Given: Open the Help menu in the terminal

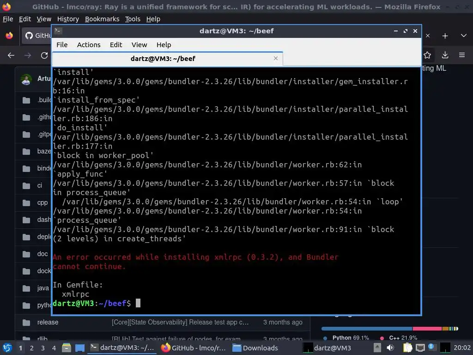Looking at the screenshot, I should (x=164, y=45).
